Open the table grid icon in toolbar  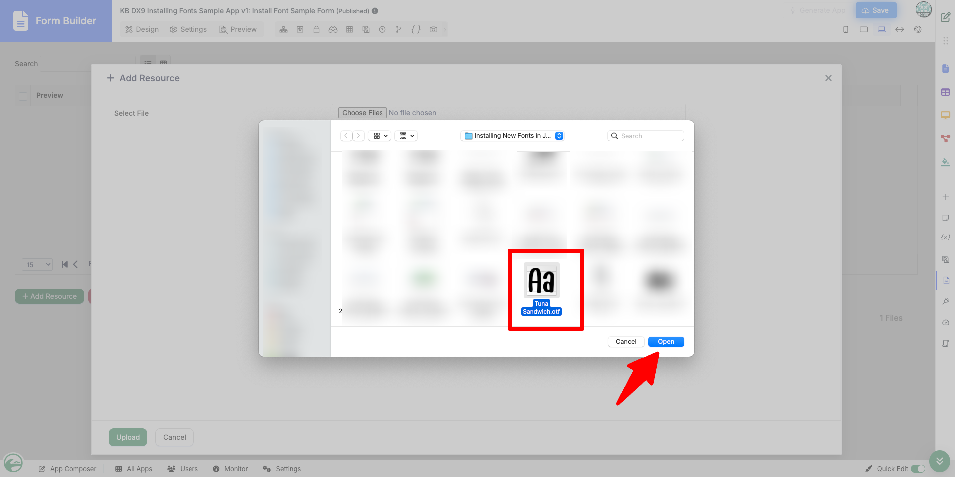coord(349,30)
